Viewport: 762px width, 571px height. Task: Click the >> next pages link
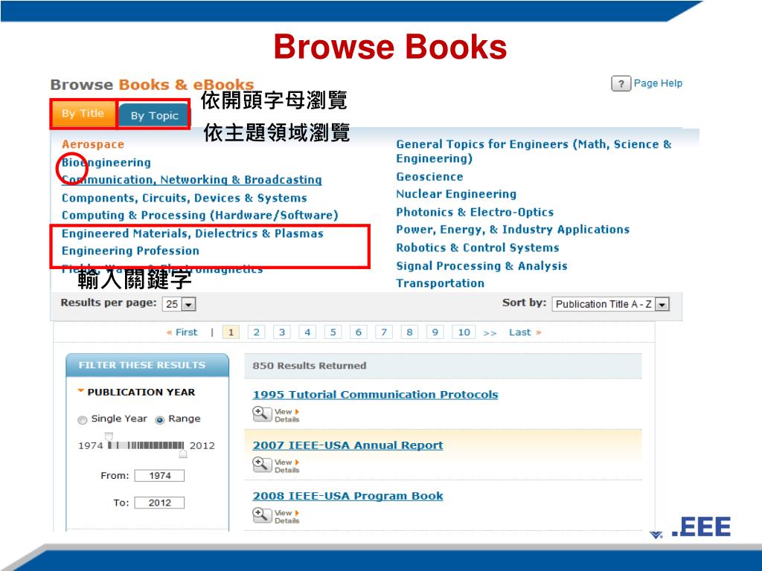[490, 333]
